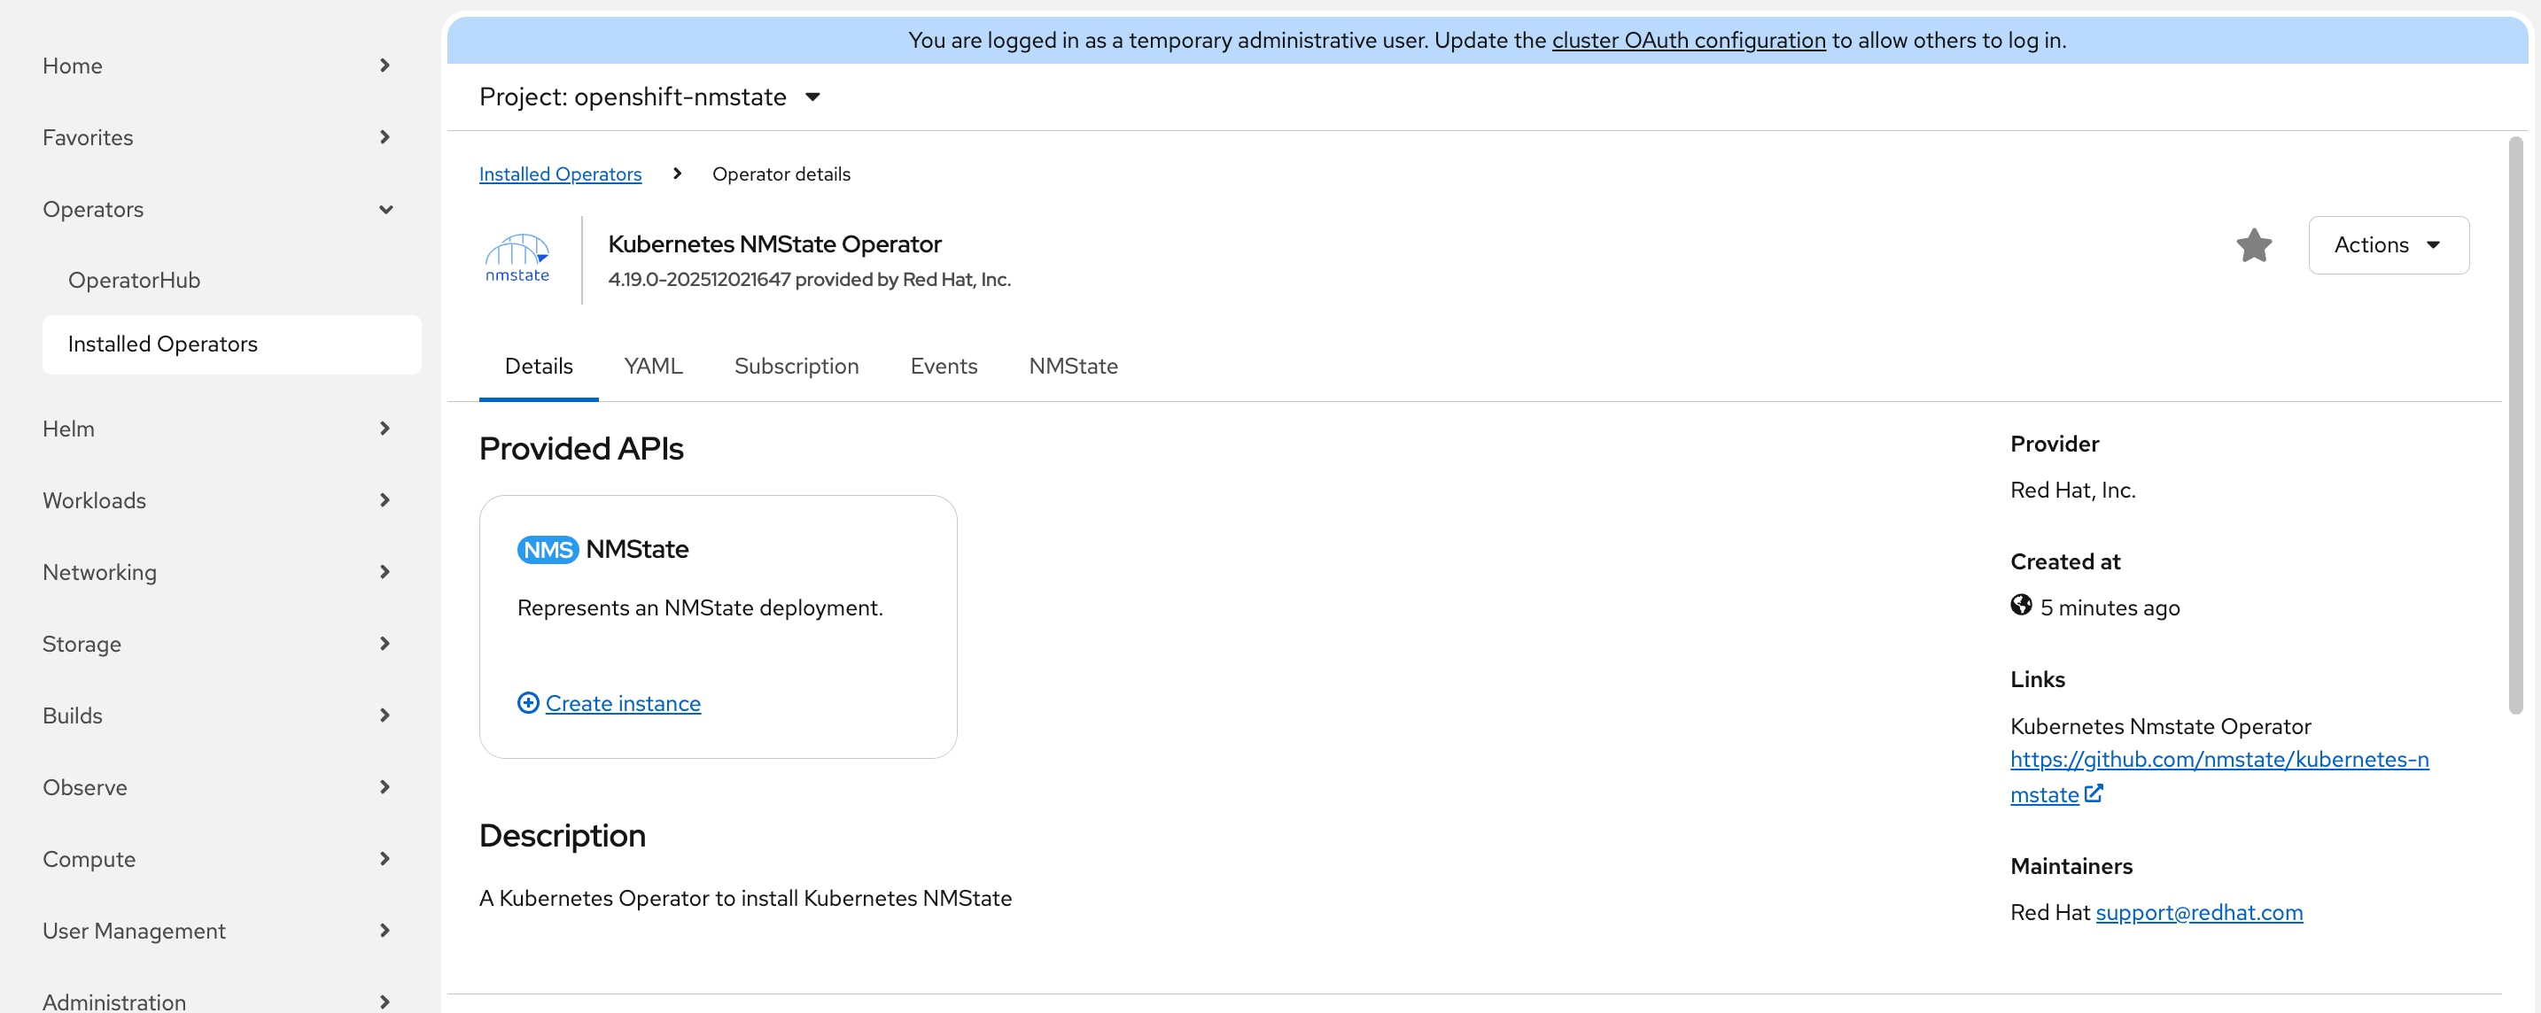Switch to the Subscription tab
The image size is (2541, 1013).
(x=796, y=367)
